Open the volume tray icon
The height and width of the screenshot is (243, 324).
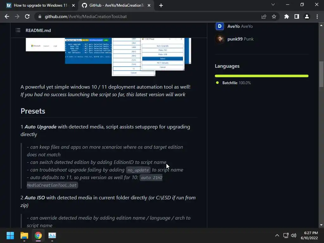point(293,235)
